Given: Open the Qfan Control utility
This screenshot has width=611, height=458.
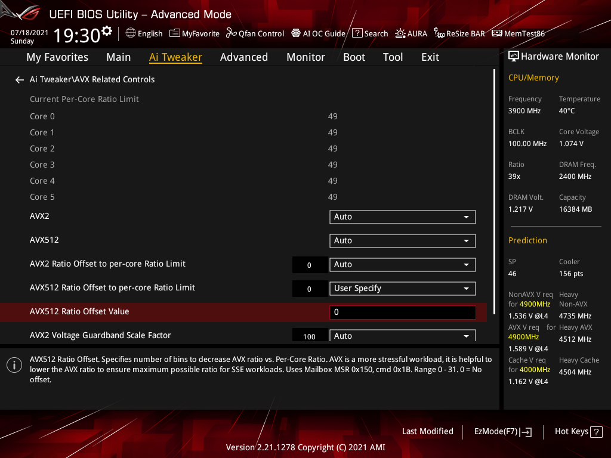Looking at the screenshot, I should click(255, 33).
